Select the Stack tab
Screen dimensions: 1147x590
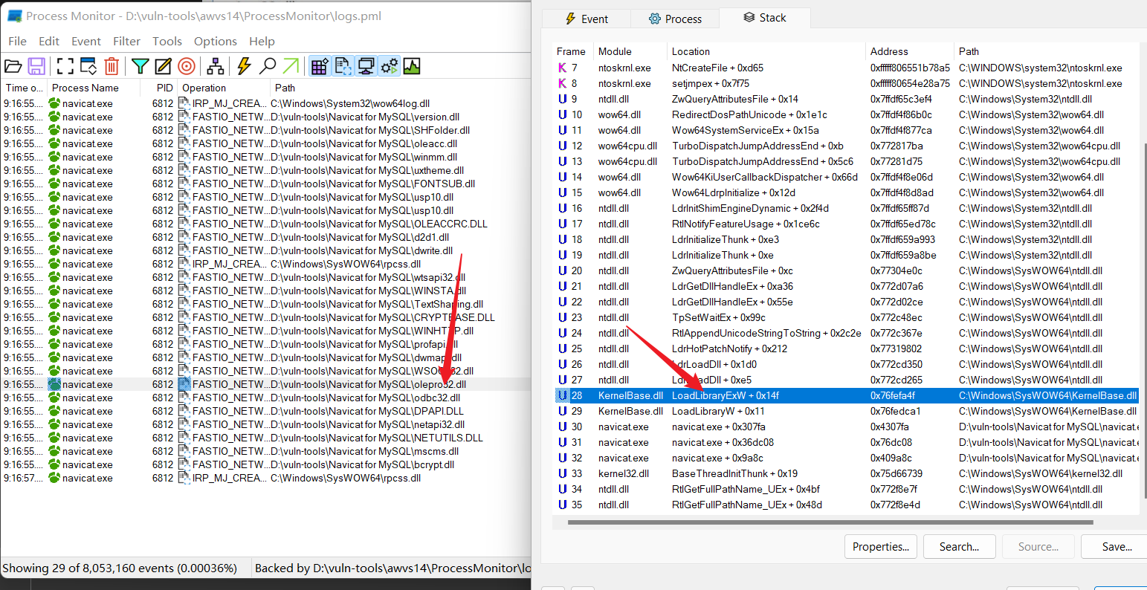764,18
